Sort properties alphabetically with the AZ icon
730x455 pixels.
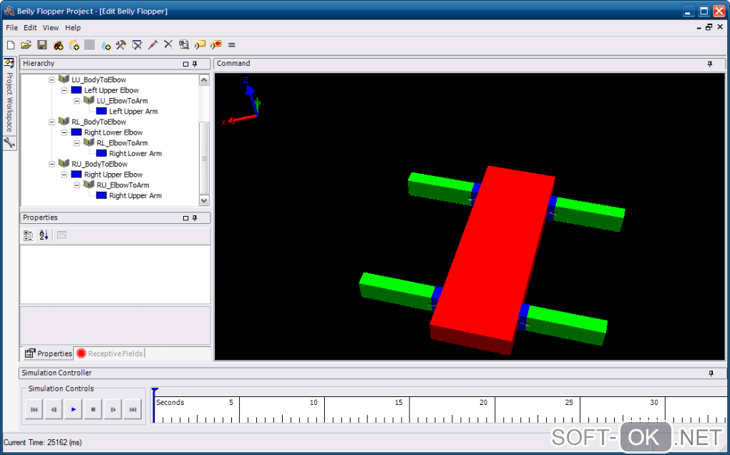coord(43,235)
